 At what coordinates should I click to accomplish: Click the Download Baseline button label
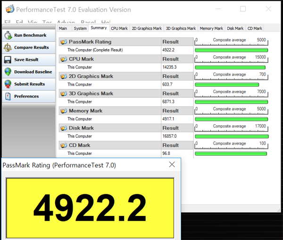pos(33,72)
